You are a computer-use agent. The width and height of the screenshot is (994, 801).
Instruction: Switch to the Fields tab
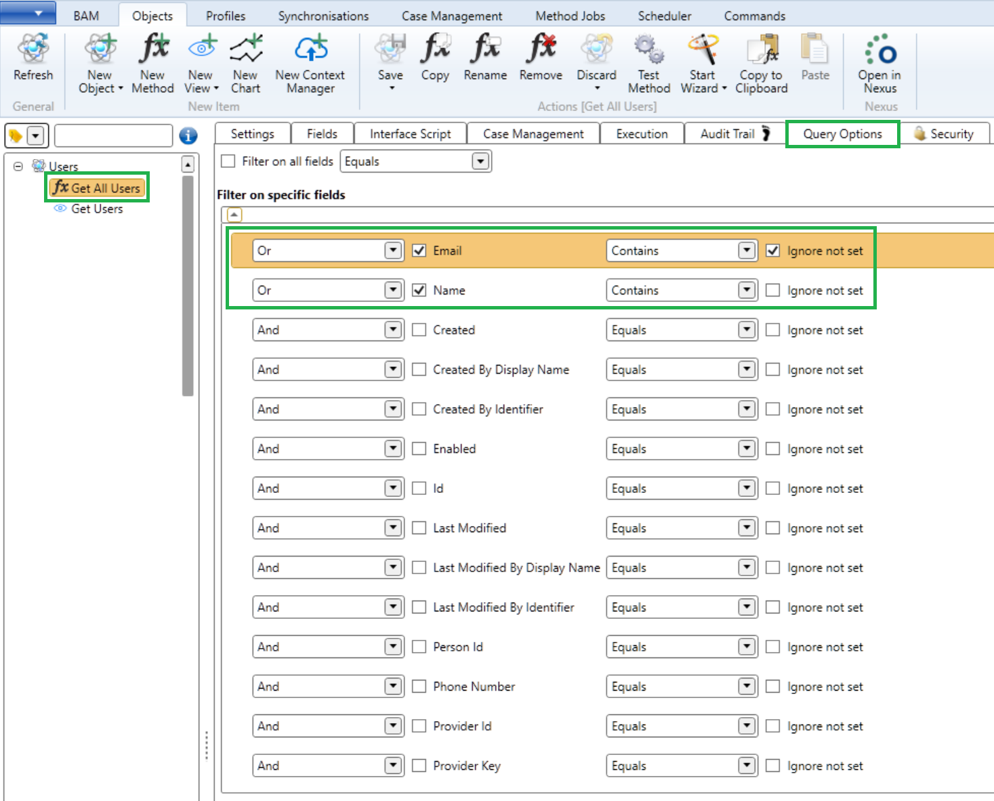click(x=322, y=133)
